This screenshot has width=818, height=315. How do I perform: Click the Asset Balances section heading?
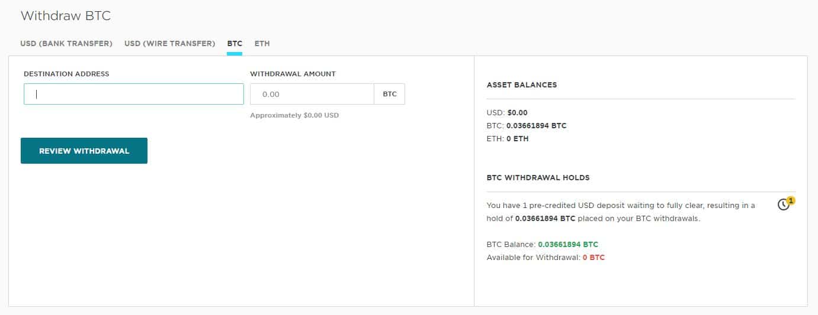pyautogui.click(x=521, y=85)
